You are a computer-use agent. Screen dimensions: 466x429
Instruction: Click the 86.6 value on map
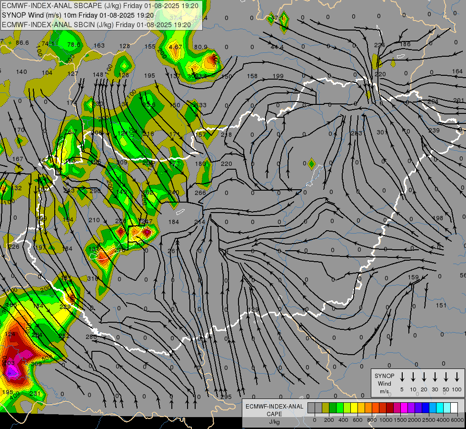pos(22,43)
